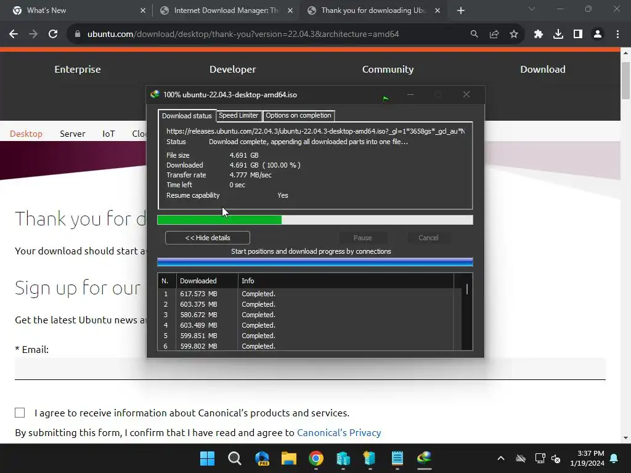Open Chrome extensions puzzle icon
Viewport: 631px width, 473px height.
point(539,34)
